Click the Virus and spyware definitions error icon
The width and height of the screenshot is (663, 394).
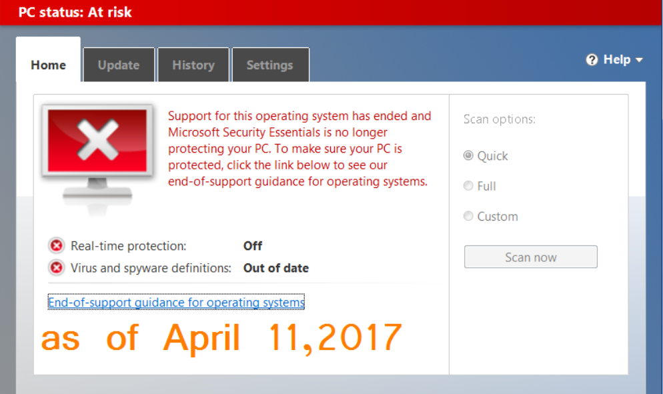point(57,268)
